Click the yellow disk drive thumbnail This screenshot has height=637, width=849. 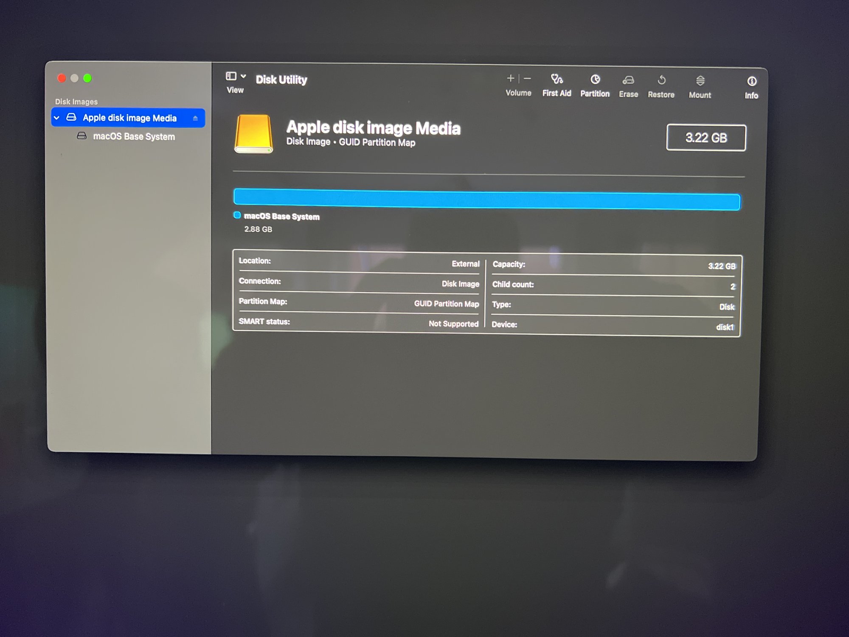coord(253,134)
